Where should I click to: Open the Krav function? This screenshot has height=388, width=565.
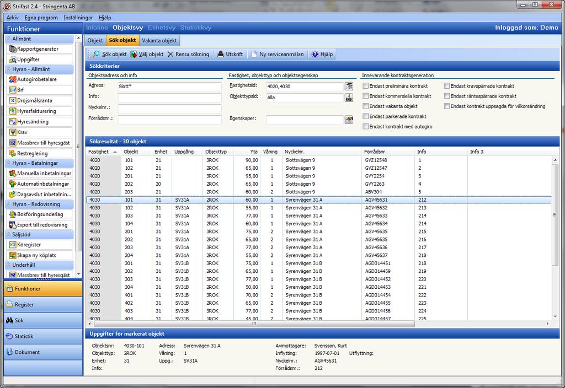click(39, 132)
